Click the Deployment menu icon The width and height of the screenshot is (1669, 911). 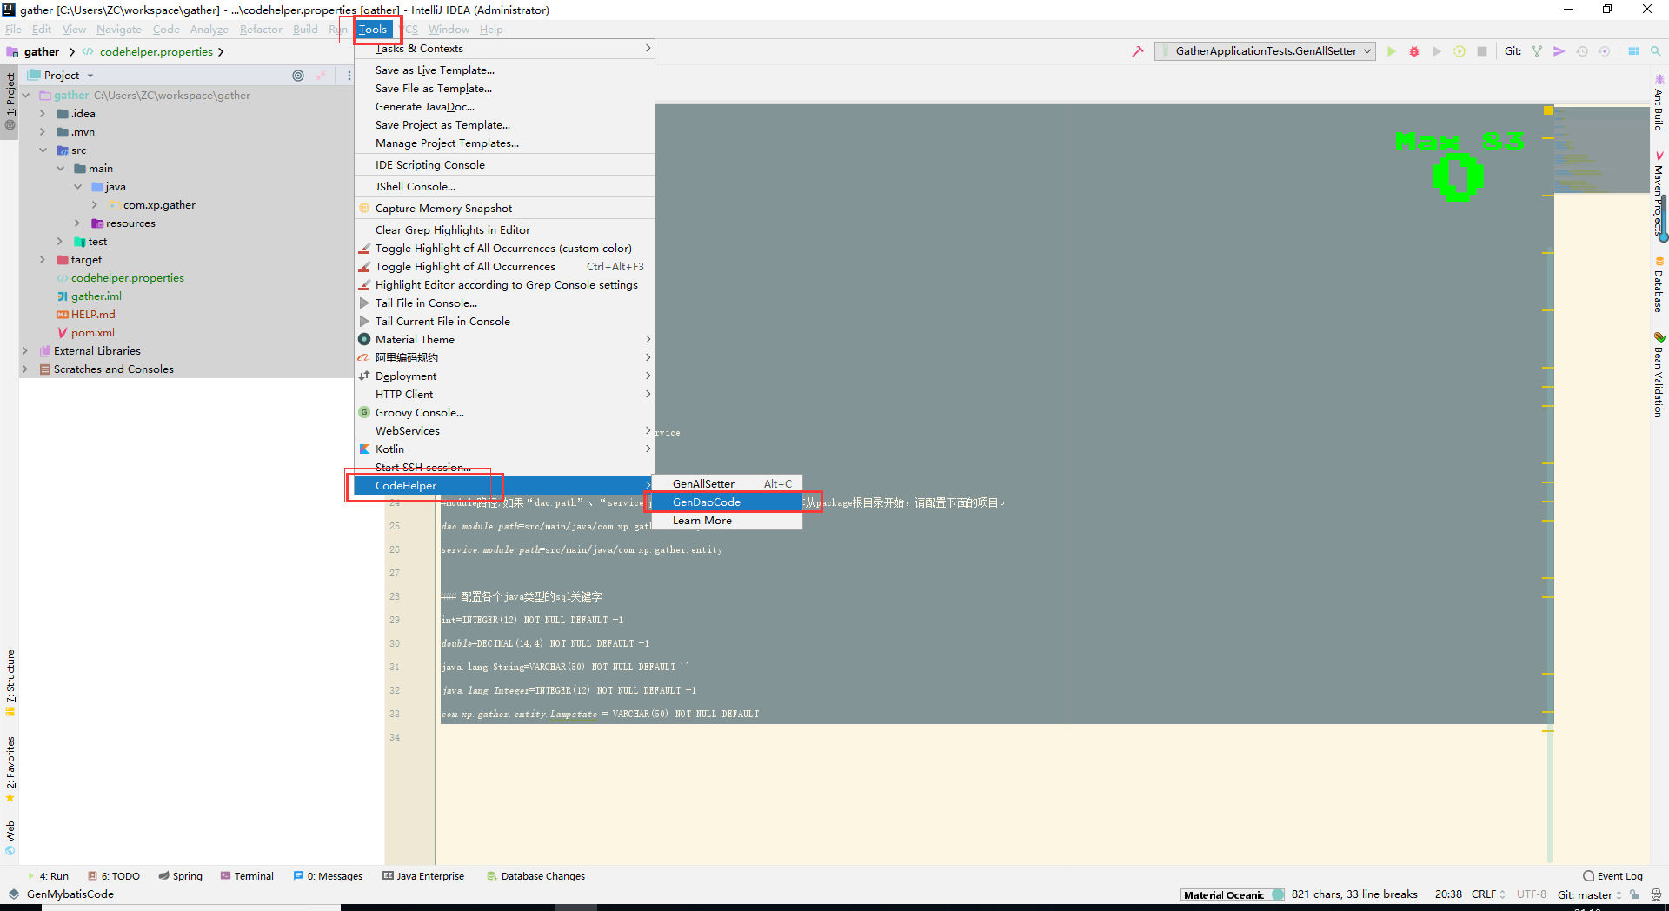pos(364,376)
